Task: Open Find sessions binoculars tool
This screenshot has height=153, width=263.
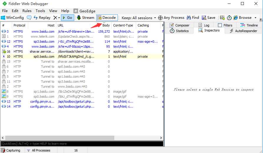Action: pos(193,18)
